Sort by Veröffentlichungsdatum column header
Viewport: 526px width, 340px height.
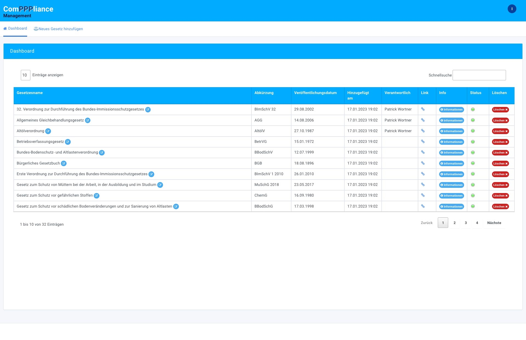pos(315,93)
